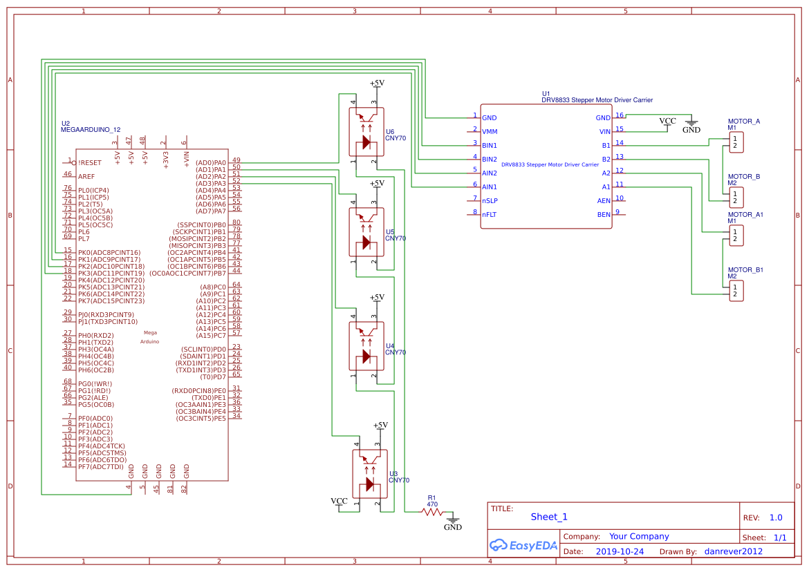Image resolution: width=809 pixels, height=572 pixels.
Task: Click the AIN2 pin label
Action: (x=490, y=173)
